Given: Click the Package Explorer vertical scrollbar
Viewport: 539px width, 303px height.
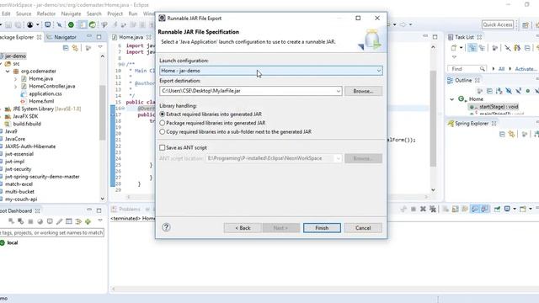Looking at the screenshot, I should pos(103,114).
